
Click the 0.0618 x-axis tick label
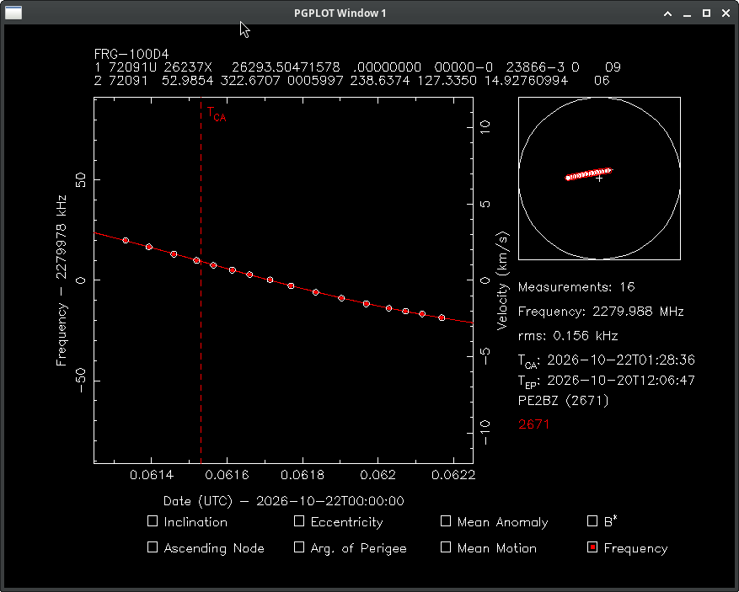303,475
